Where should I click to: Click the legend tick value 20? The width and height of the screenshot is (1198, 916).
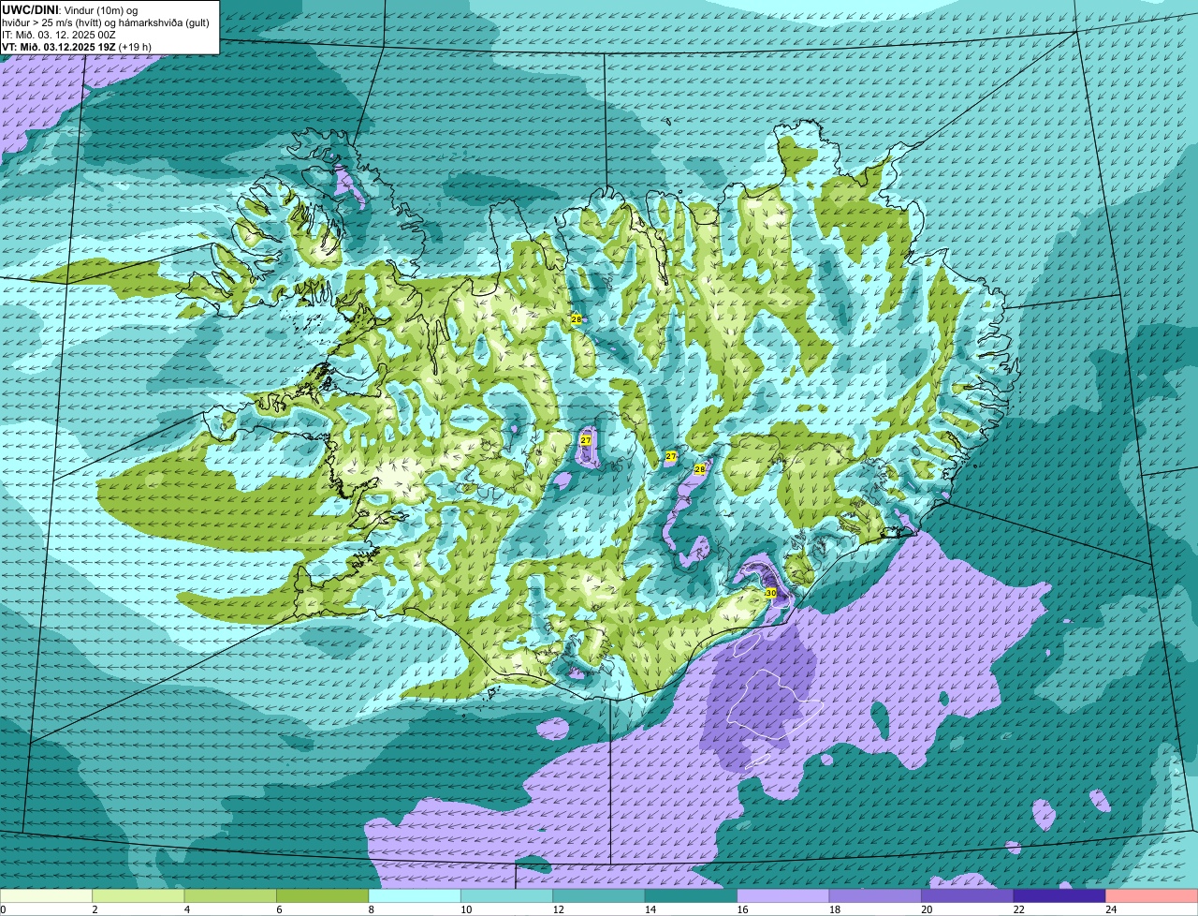(x=926, y=909)
